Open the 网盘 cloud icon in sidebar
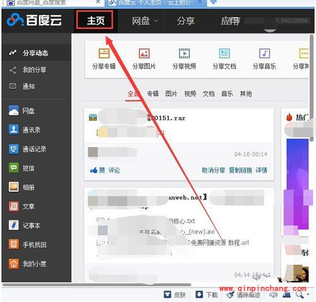Screen dimensions: 316x302 [13, 111]
